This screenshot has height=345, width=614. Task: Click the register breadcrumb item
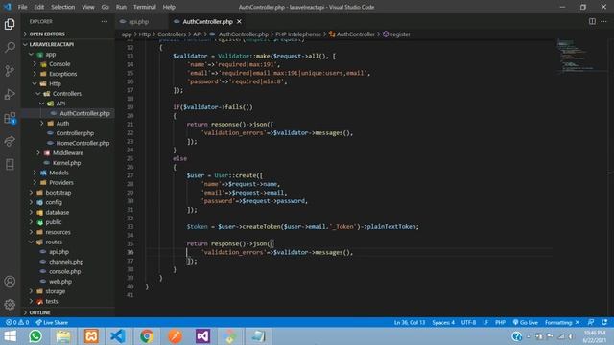pyautogui.click(x=396, y=34)
